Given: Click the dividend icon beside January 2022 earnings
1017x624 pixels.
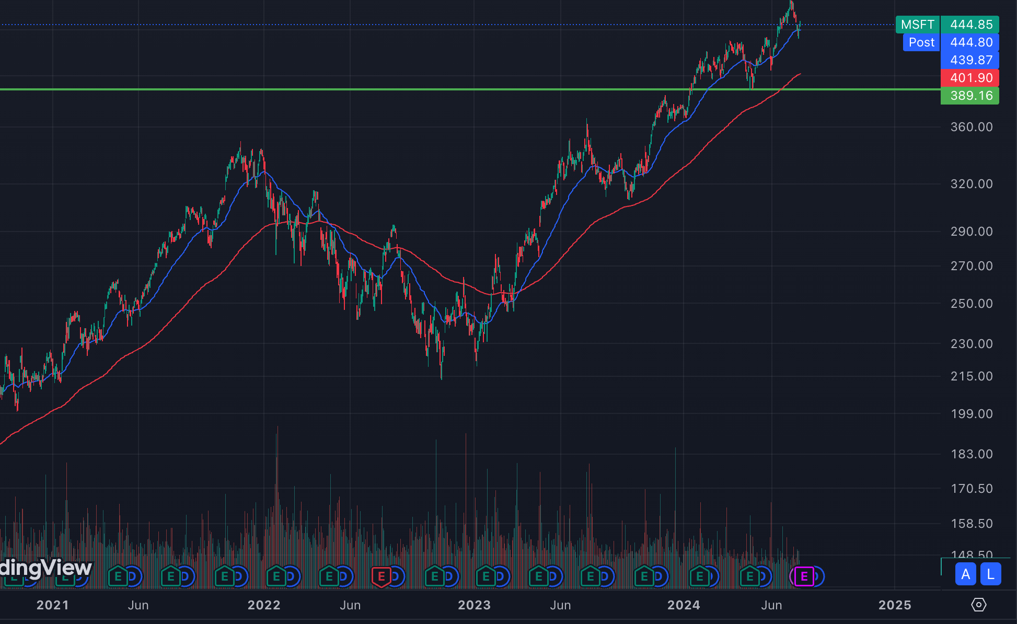Looking at the screenshot, I should pos(291,576).
